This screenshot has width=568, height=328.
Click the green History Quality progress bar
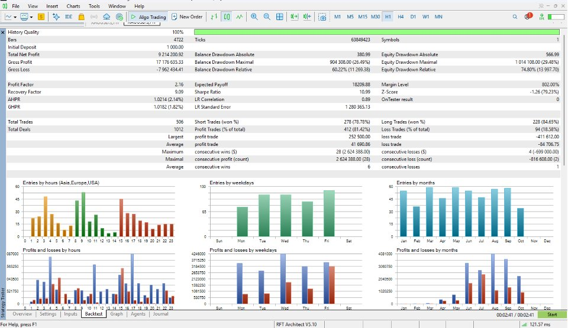coord(377,33)
